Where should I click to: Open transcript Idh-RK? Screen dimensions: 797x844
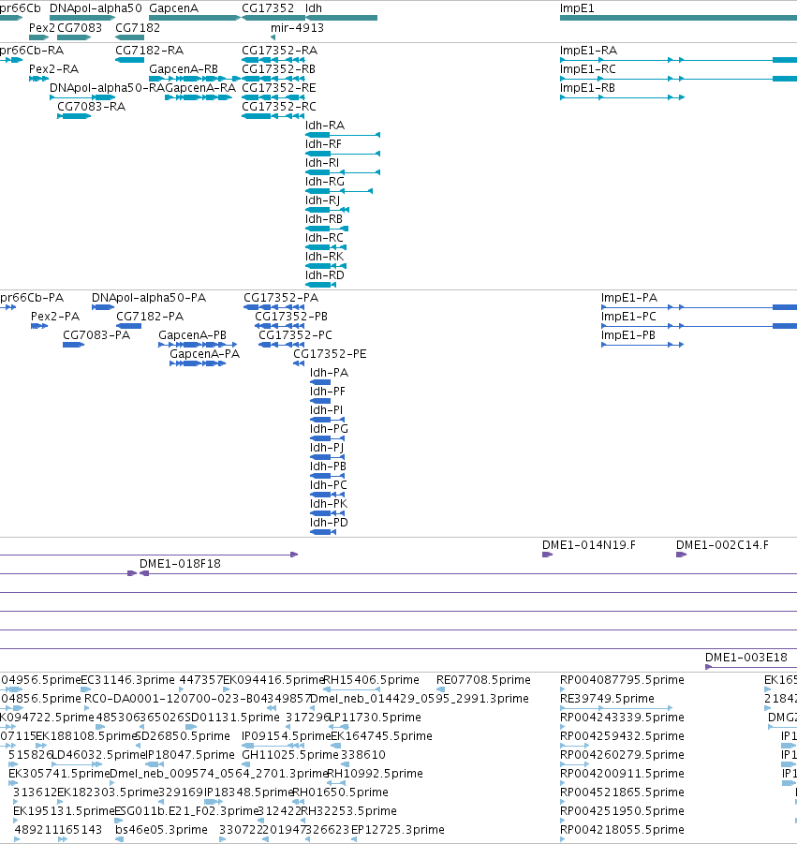[x=324, y=257]
